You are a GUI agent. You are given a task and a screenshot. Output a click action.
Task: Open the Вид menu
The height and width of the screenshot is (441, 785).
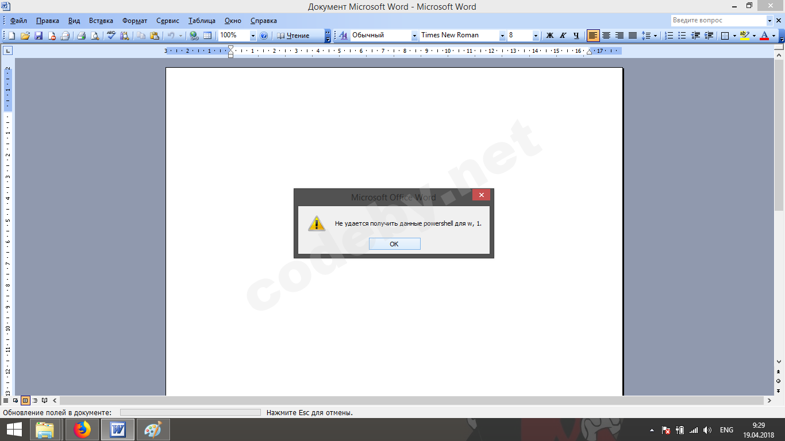click(74, 21)
